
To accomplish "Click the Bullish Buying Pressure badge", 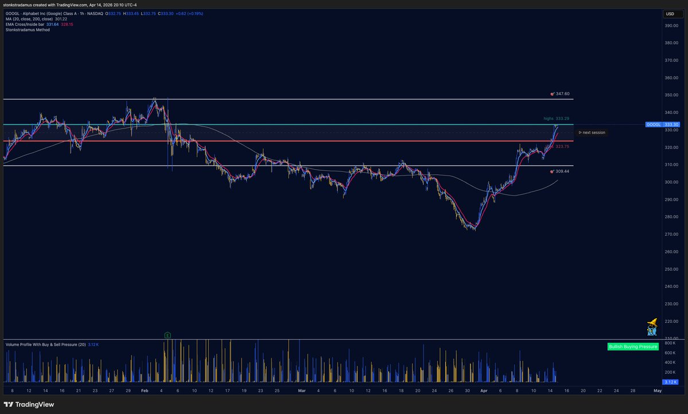I will tap(633, 346).
